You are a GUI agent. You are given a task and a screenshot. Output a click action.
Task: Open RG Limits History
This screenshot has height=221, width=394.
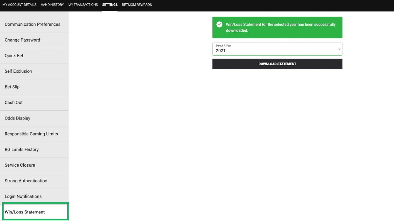(x=34, y=150)
